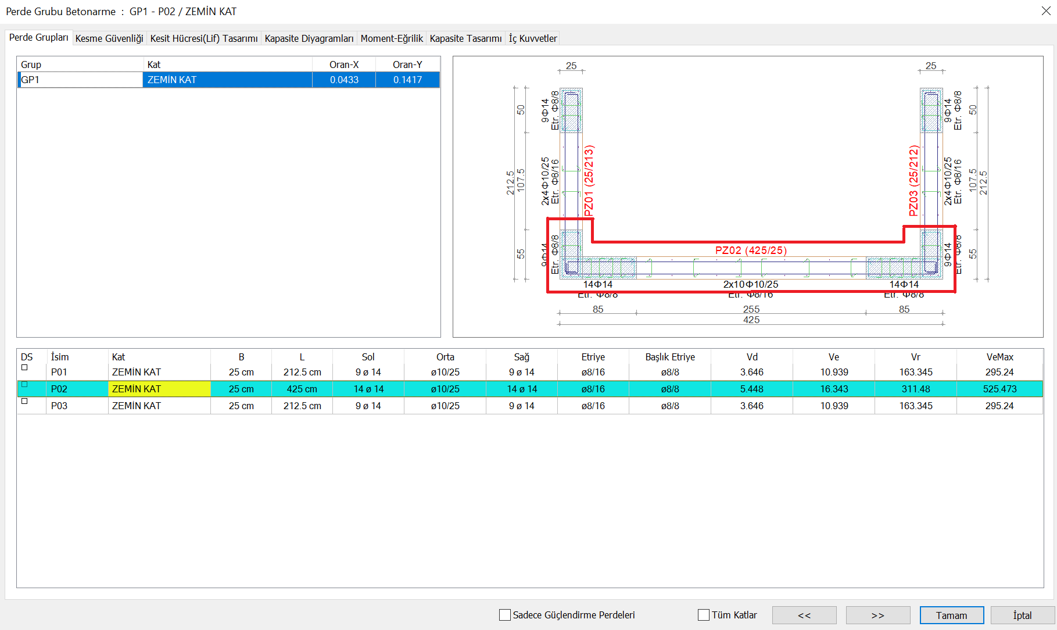Switch to Kapasite Diyagramları tab
The width and height of the screenshot is (1057, 630).
pyautogui.click(x=309, y=38)
